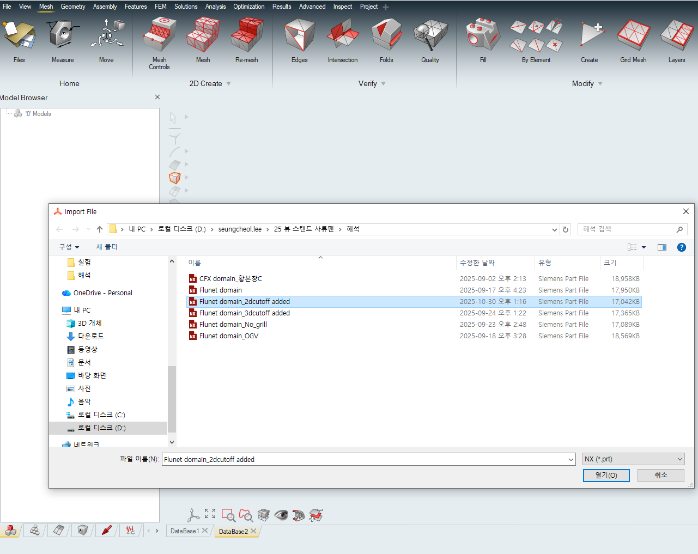Open the AI cube browser tab
This screenshot has height=554, width=698.
pos(83,530)
